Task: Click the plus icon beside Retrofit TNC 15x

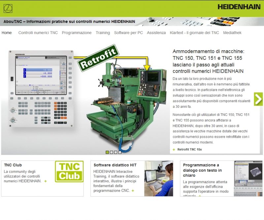Action: point(174,150)
